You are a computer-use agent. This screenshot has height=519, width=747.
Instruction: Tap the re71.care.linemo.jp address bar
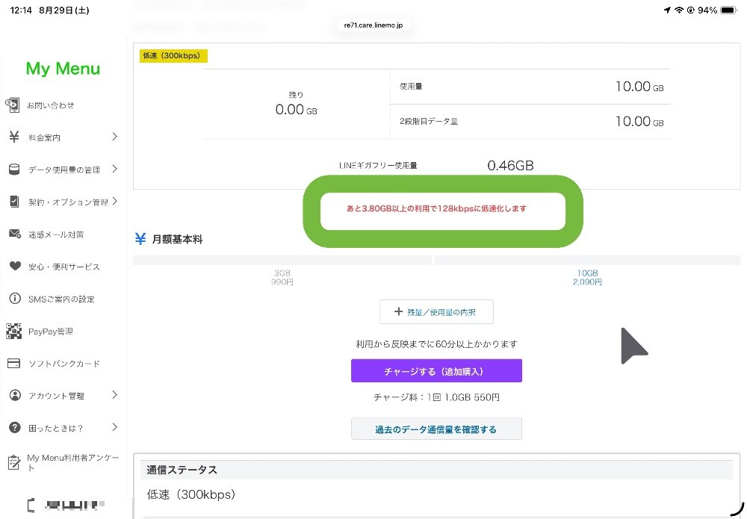click(373, 25)
